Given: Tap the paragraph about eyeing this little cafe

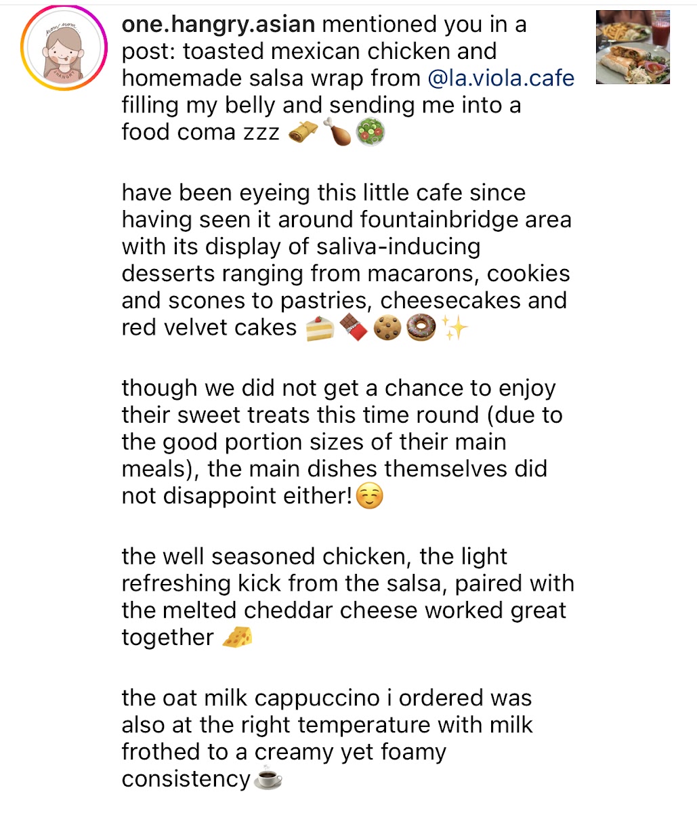Looking at the screenshot, I should (345, 260).
